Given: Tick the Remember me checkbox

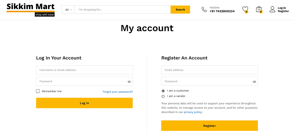Looking at the screenshot, I should click(38, 91).
